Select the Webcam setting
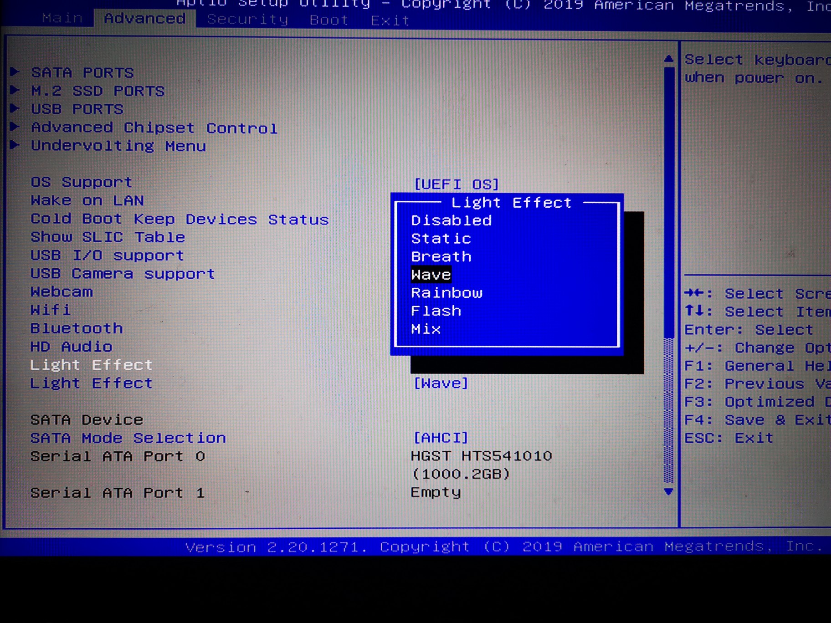The height and width of the screenshot is (623, 831). point(62,292)
